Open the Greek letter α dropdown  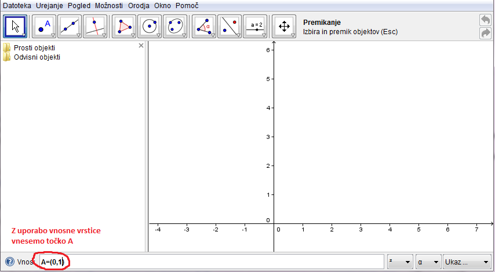428,262
